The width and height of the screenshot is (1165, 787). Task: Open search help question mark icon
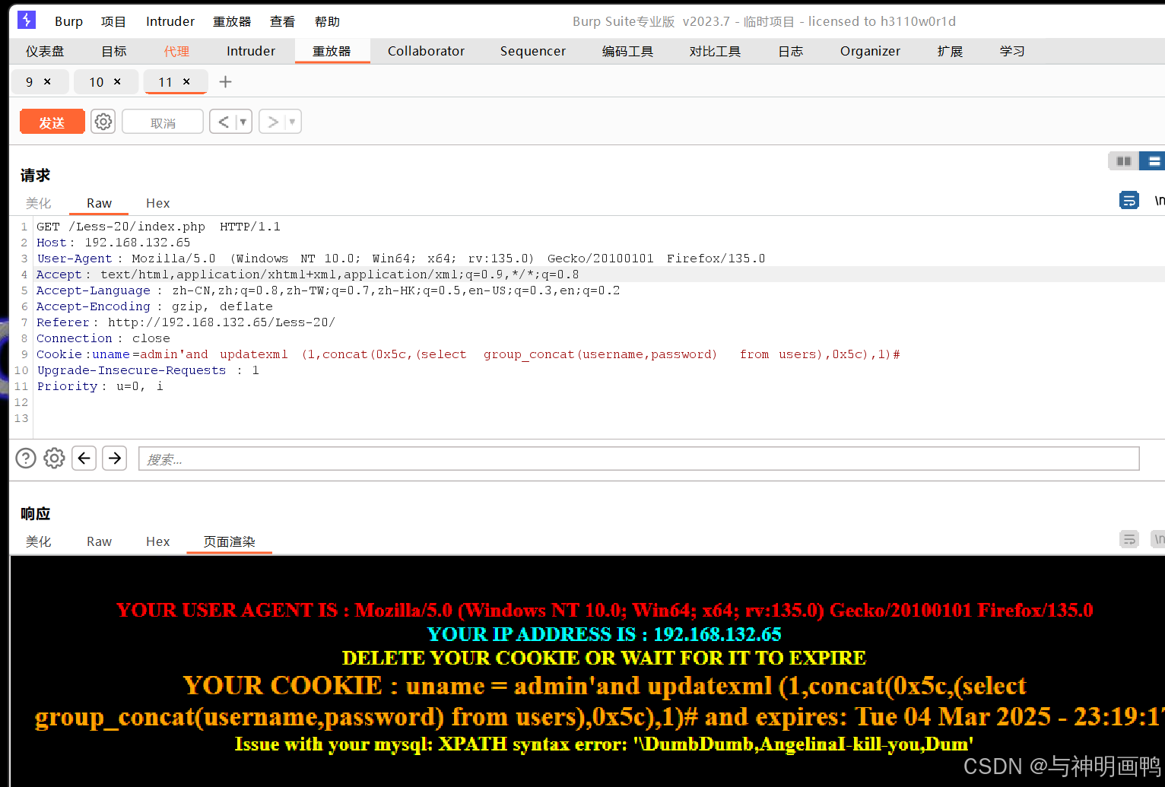(x=26, y=458)
